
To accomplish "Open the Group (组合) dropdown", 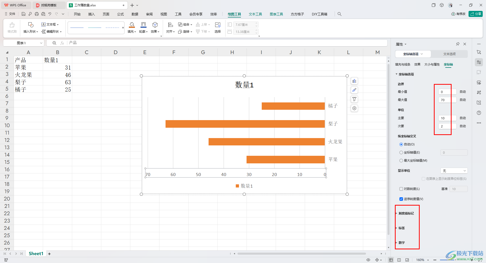I will tap(185, 25).
